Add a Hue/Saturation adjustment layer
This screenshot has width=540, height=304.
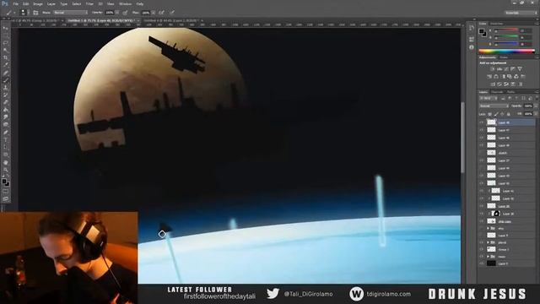point(489,77)
